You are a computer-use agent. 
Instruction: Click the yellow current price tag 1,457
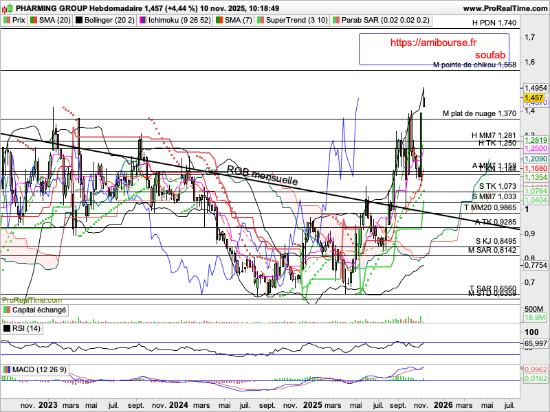(x=533, y=98)
